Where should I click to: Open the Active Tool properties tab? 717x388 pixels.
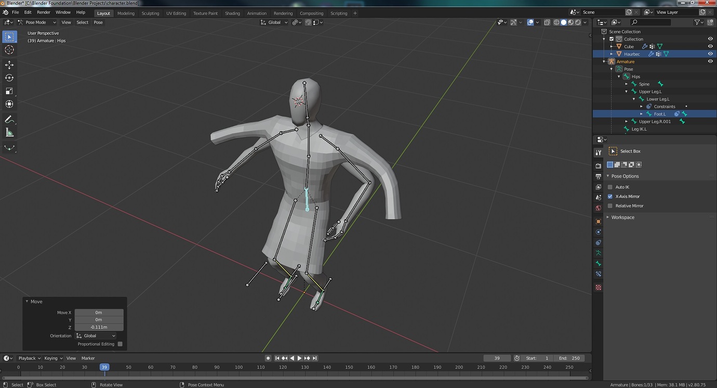coord(599,152)
